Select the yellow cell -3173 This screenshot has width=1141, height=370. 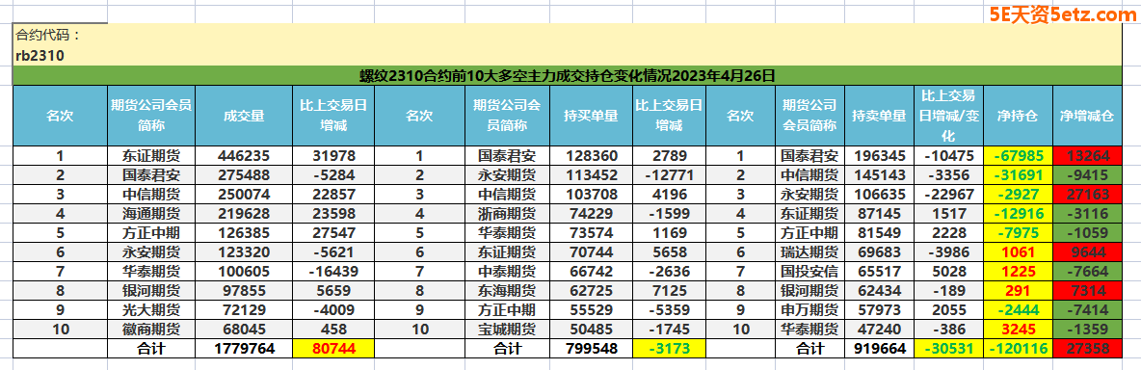click(x=668, y=349)
